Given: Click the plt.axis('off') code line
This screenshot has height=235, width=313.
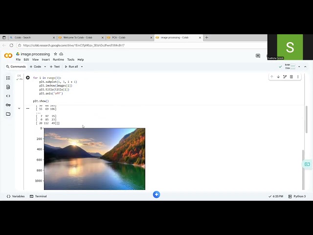Looking at the screenshot, I should tap(51, 94).
